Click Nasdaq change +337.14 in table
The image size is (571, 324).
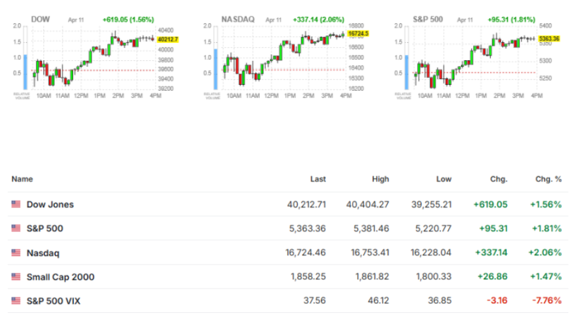491,253
